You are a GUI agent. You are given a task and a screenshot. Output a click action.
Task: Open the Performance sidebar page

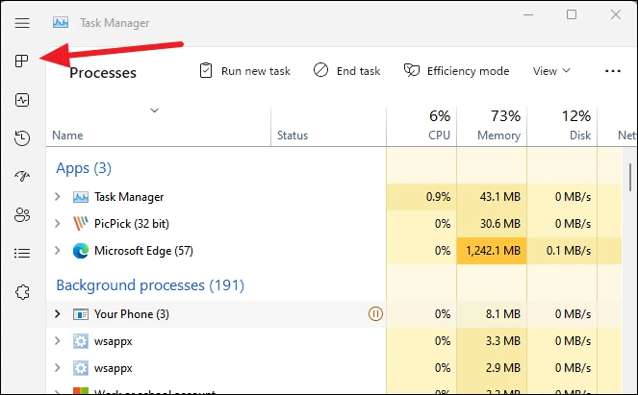[x=22, y=100]
